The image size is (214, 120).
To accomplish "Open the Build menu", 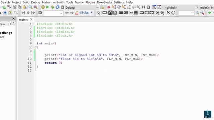I will [26, 2].
